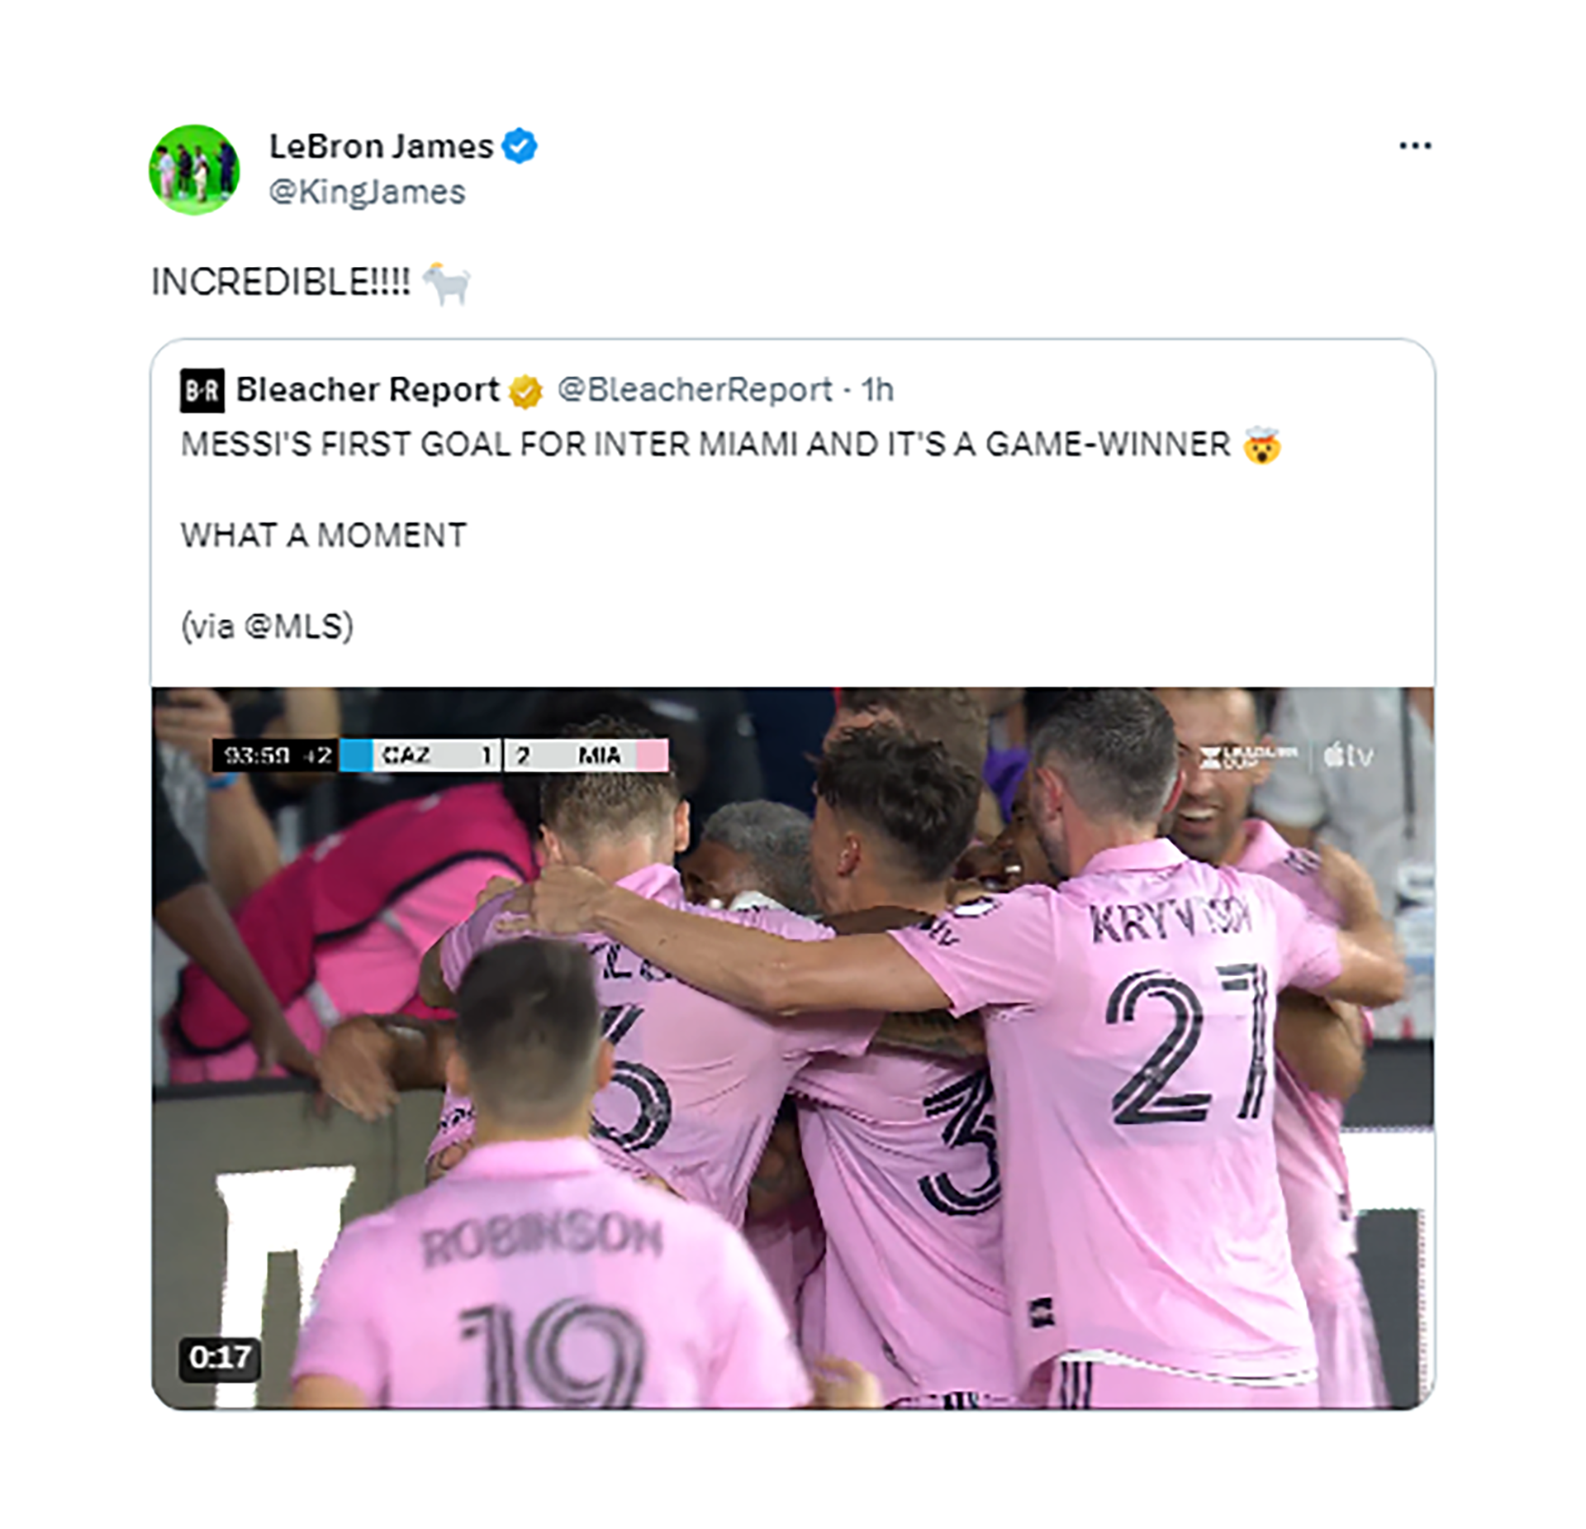Click the Bleacher Report B·R logo
1586x1529 pixels.
coord(202,390)
